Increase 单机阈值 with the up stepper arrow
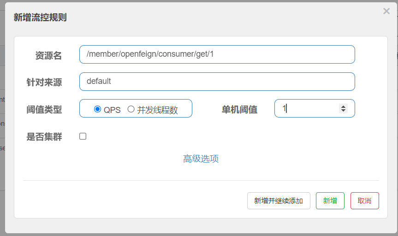 click(x=343, y=106)
